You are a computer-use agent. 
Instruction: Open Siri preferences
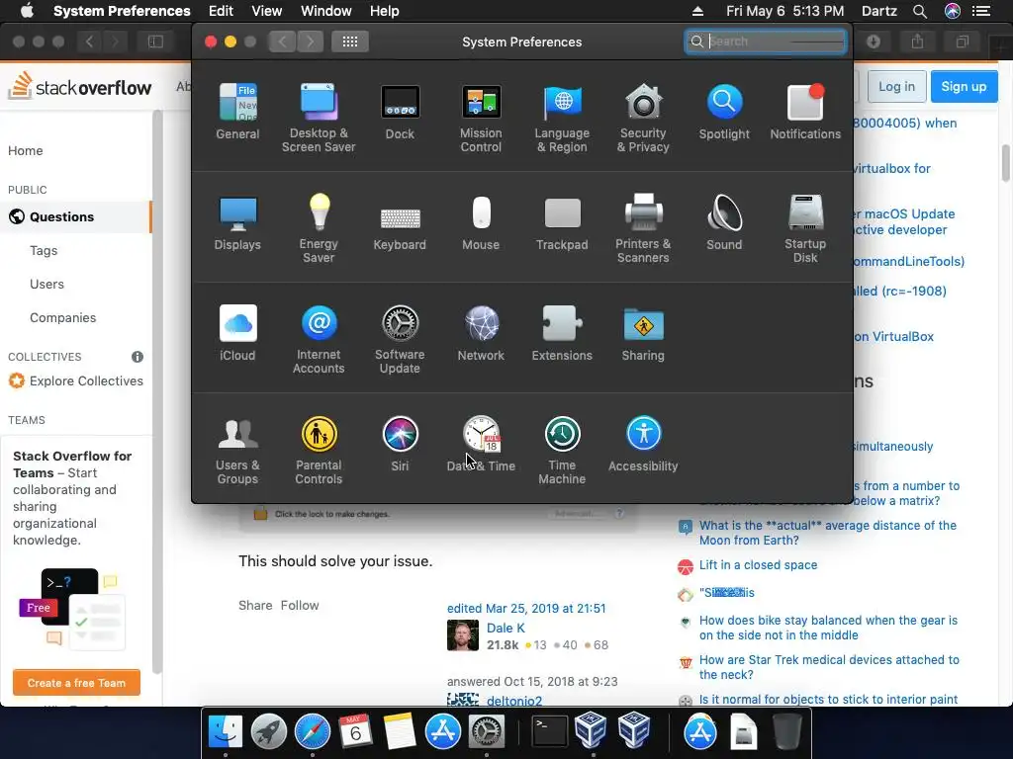[400, 444]
